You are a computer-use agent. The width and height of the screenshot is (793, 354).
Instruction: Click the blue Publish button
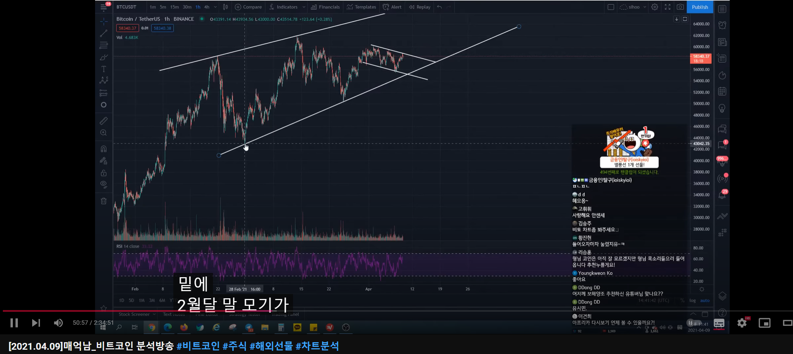(700, 7)
